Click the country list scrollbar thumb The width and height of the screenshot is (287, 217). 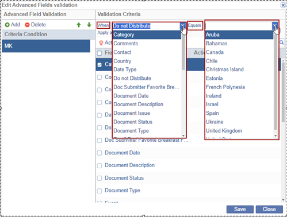click(275, 82)
